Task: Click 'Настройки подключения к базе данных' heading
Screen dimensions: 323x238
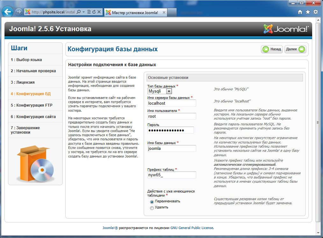Action: [112, 65]
